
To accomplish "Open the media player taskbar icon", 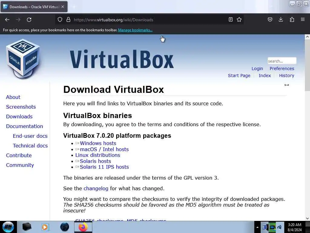I will coord(45,227).
